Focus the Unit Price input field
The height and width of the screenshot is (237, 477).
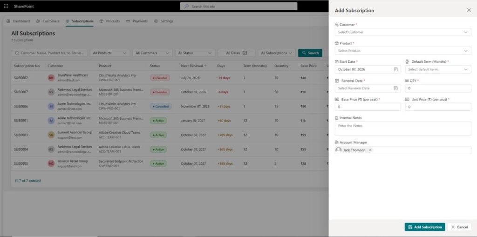[438, 107]
